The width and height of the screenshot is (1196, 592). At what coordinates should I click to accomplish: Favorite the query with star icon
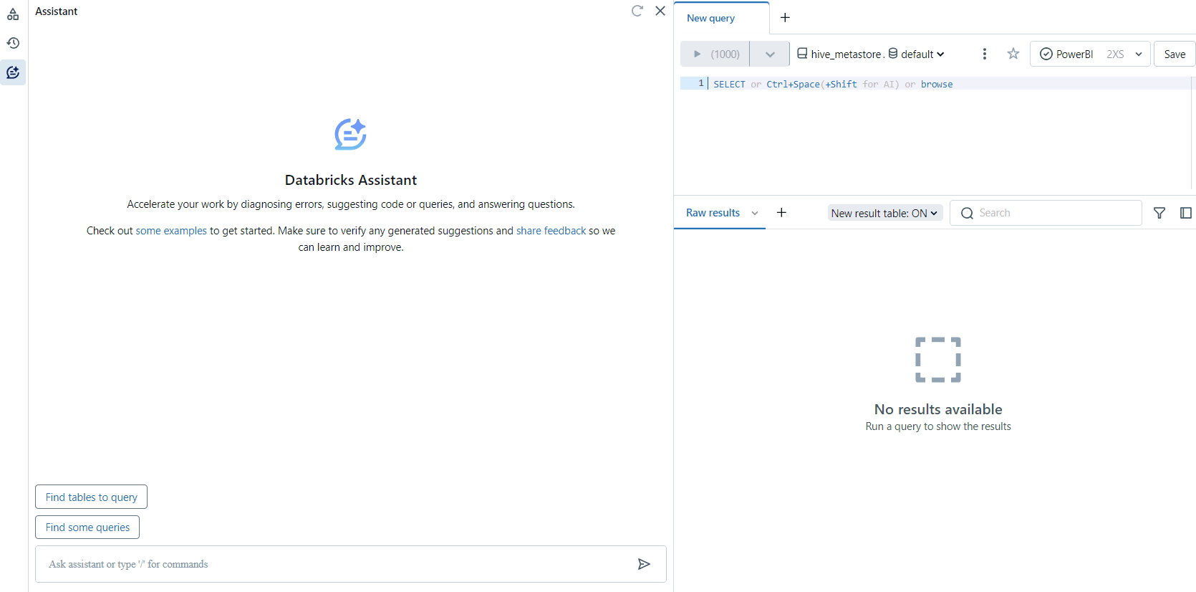tap(1013, 54)
